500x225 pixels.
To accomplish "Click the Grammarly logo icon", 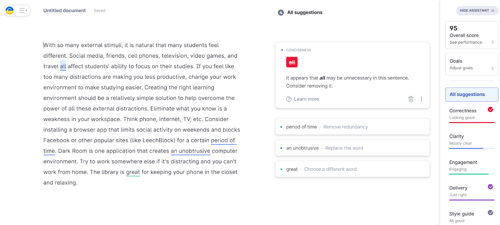I will point(10,11).
